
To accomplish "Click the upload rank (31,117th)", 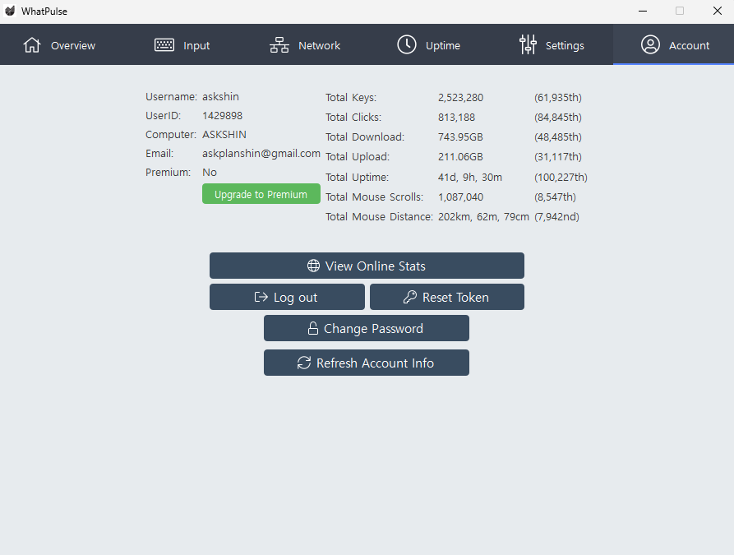I will [x=558, y=156].
